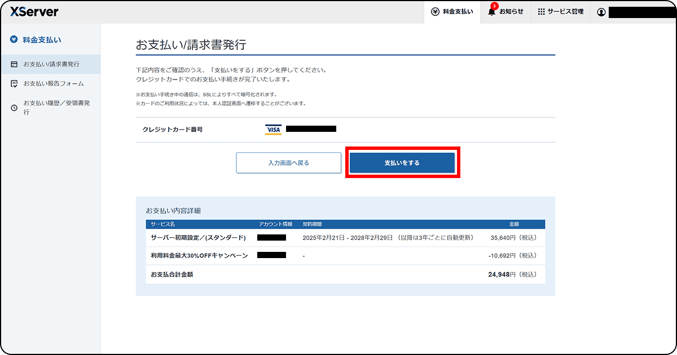Select お支払い/請求書発行 in sidebar

[x=51, y=64]
